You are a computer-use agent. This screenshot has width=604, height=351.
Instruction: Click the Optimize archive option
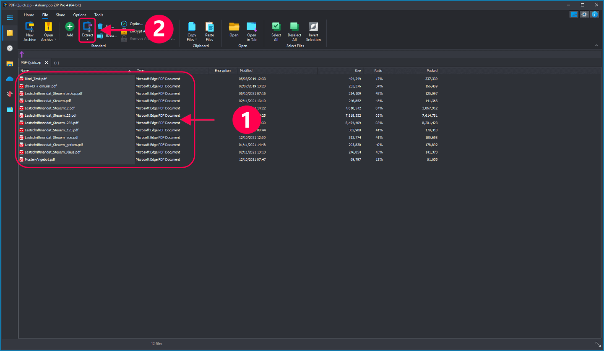132,24
